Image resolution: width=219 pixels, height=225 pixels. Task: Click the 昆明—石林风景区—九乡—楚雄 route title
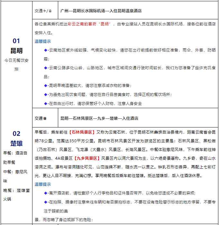99,118
